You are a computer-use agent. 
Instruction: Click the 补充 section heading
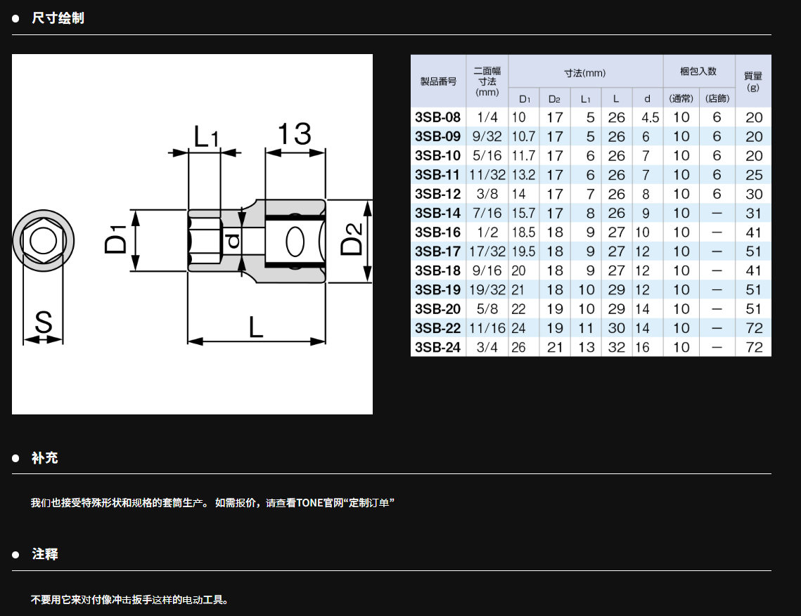tap(45, 458)
